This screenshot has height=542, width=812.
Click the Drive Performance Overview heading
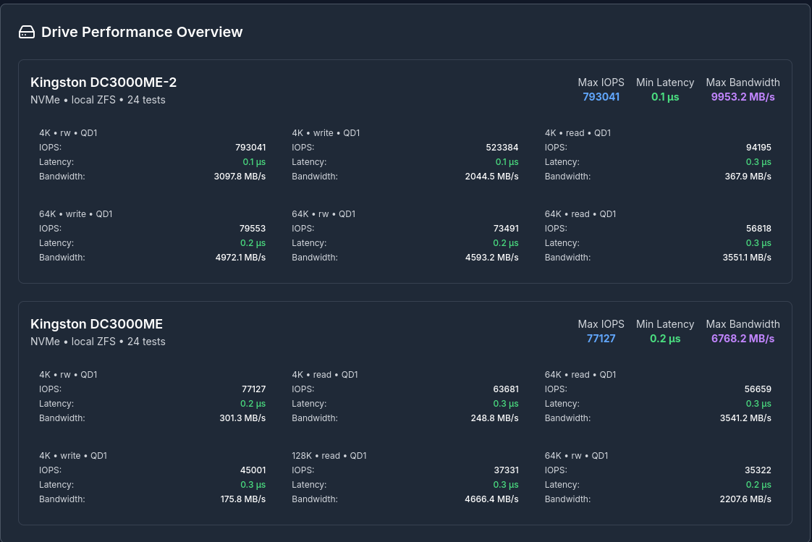click(142, 32)
